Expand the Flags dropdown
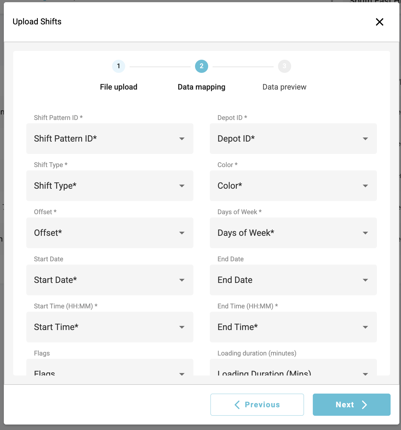Screen dimensions: 401x430 coord(110,370)
